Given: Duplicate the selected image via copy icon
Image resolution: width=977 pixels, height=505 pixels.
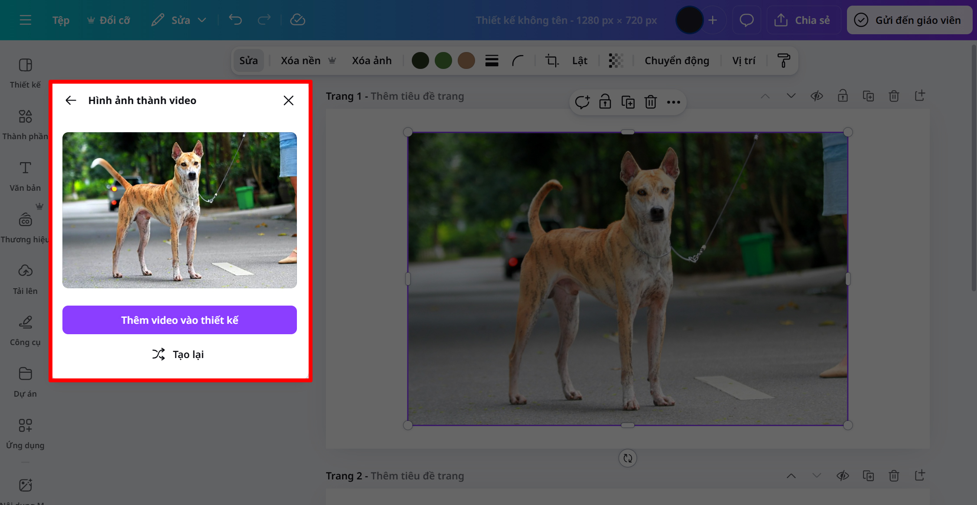Looking at the screenshot, I should (x=628, y=102).
